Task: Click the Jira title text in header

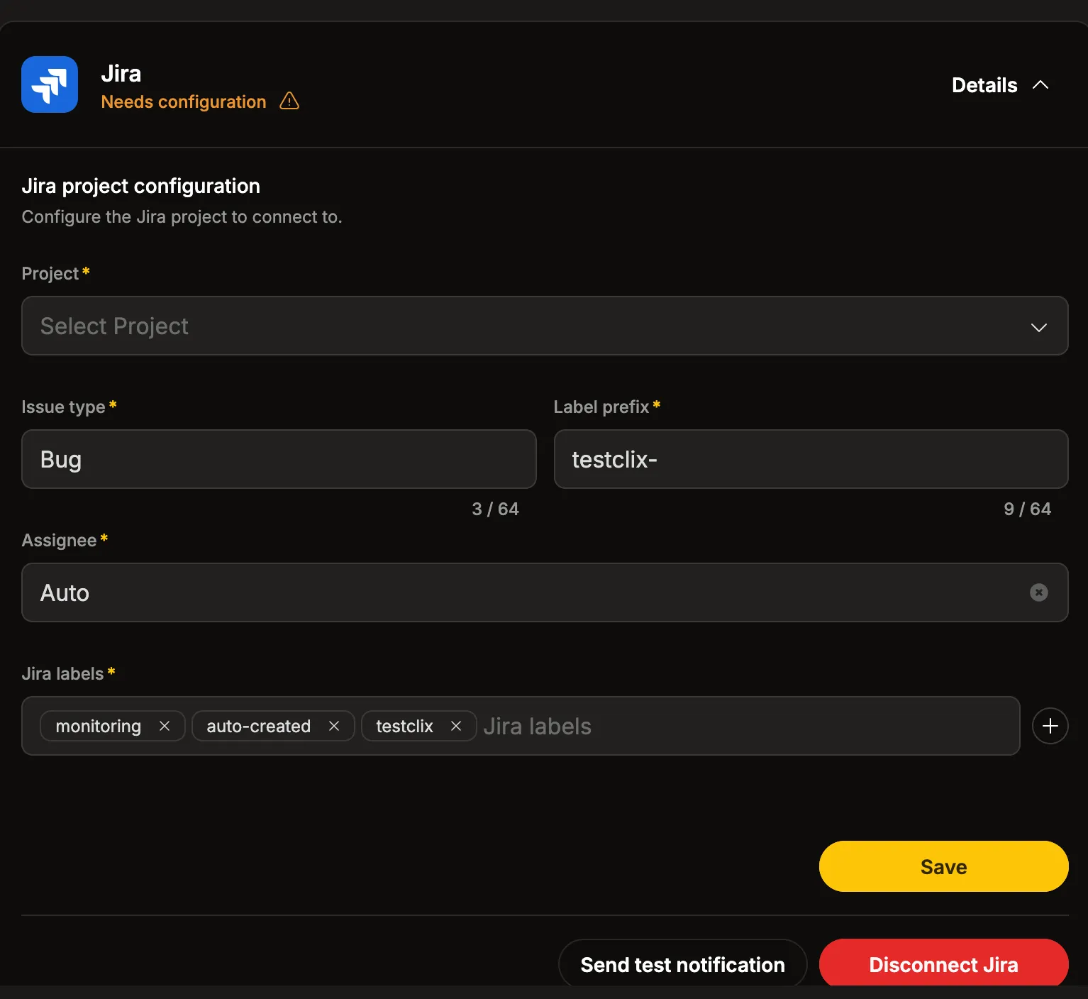Action: tap(121, 73)
